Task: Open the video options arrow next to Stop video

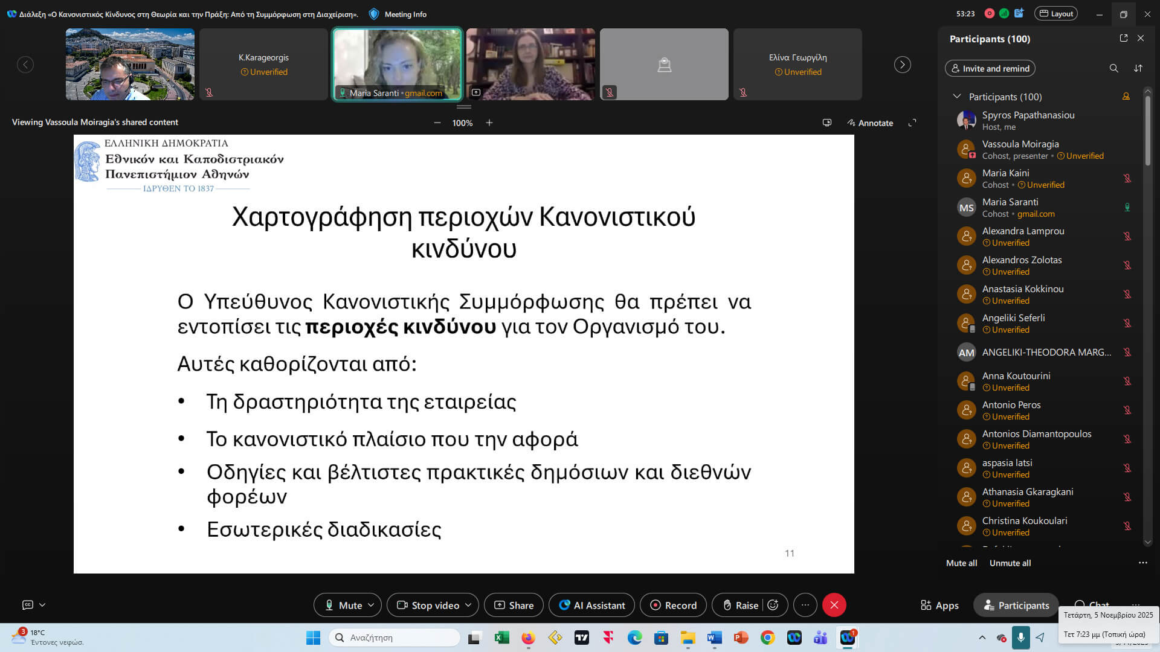Action: point(468,605)
